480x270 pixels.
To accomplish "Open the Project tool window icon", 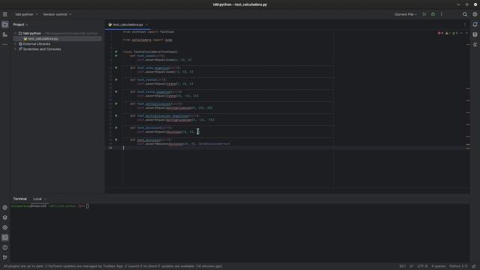I will pyautogui.click(x=5, y=25).
